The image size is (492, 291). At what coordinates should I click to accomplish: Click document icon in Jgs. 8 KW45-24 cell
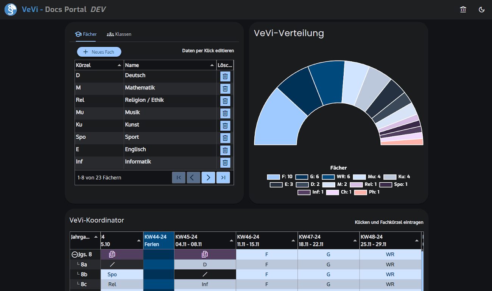tap(205, 254)
